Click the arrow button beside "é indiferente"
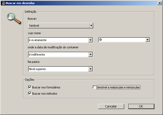Image resolution: width=163 pixels, height=115 pixels. (91, 55)
